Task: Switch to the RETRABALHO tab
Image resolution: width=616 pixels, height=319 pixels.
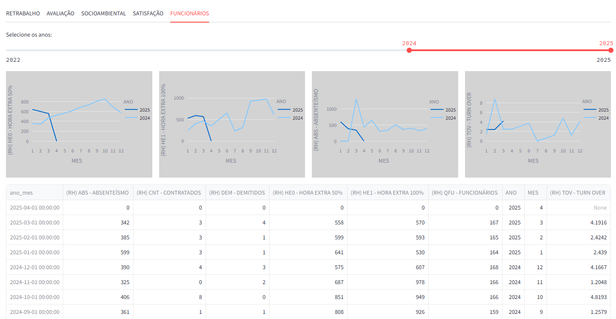Action: [x=23, y=13]
